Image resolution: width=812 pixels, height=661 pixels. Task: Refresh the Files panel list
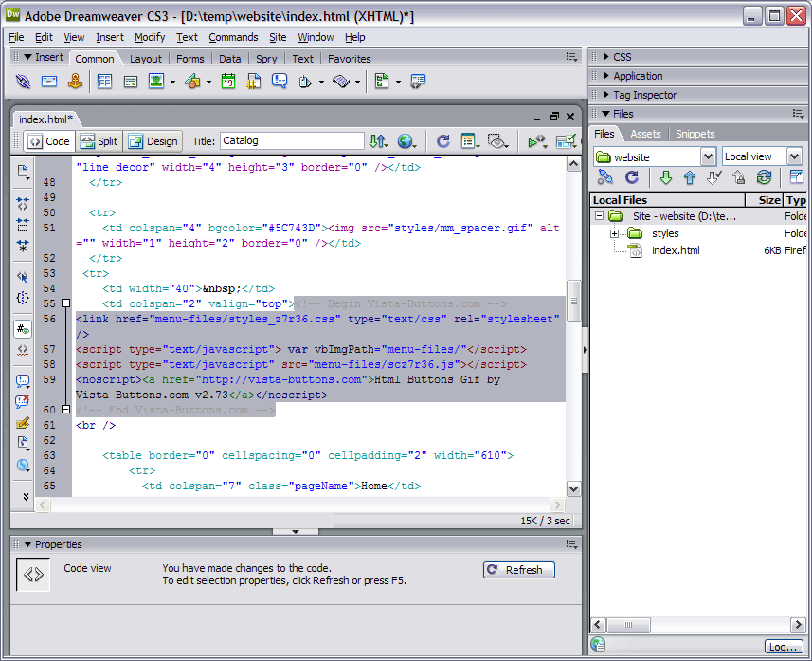(632, 178)
